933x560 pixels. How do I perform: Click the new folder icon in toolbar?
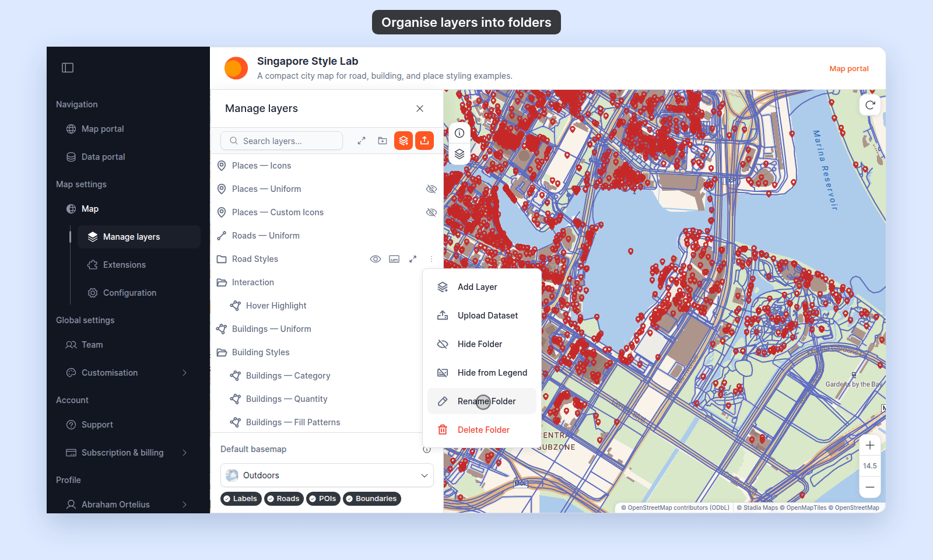click(x=383, y=141)
